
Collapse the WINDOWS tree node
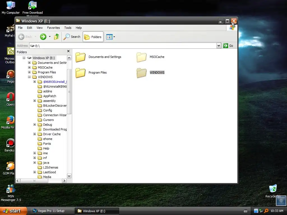pyautogui.click(x=29, y=77)
